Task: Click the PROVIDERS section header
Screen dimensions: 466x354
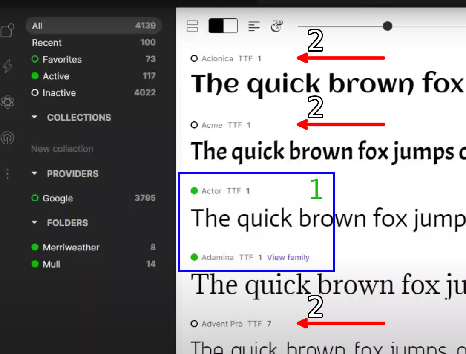Action: point(73,173)
